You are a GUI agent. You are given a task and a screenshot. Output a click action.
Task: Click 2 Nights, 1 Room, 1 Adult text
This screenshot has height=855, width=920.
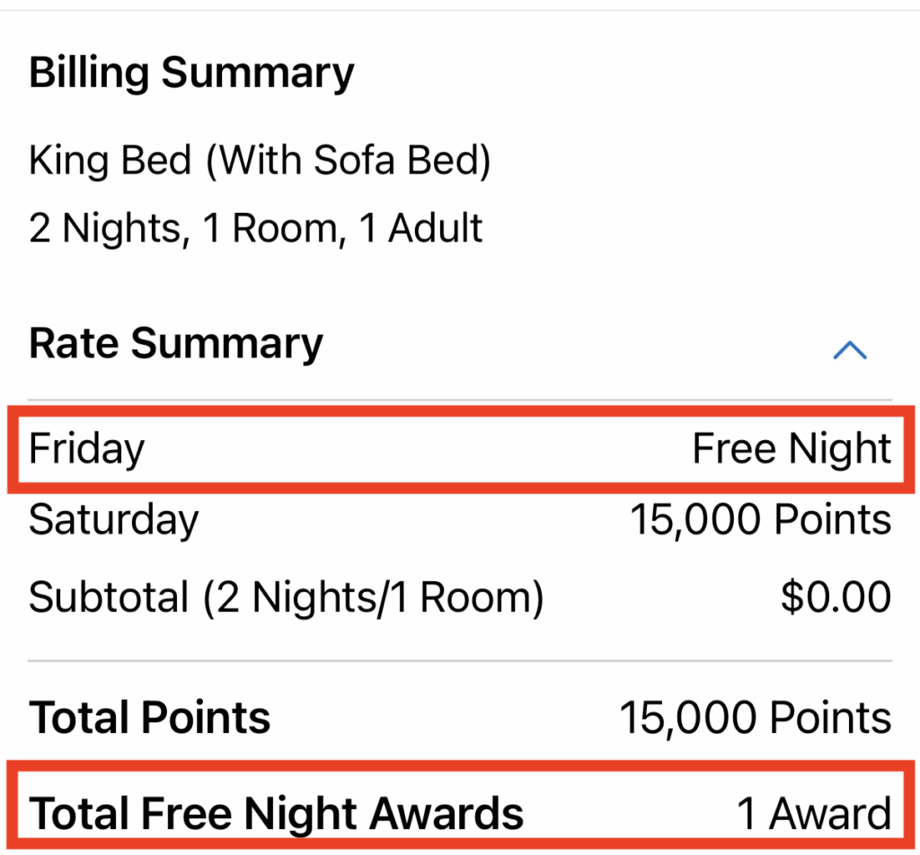256,228
